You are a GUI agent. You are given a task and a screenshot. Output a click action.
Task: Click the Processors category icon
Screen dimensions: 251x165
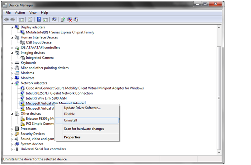click(x=17, y=129)
